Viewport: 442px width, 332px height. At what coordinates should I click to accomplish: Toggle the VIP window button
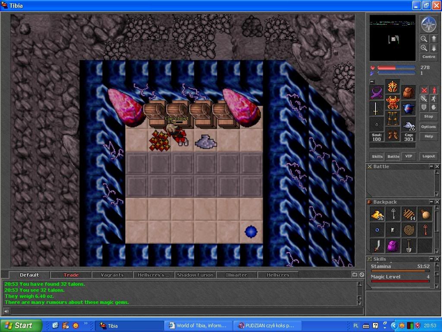click(408, 156)
